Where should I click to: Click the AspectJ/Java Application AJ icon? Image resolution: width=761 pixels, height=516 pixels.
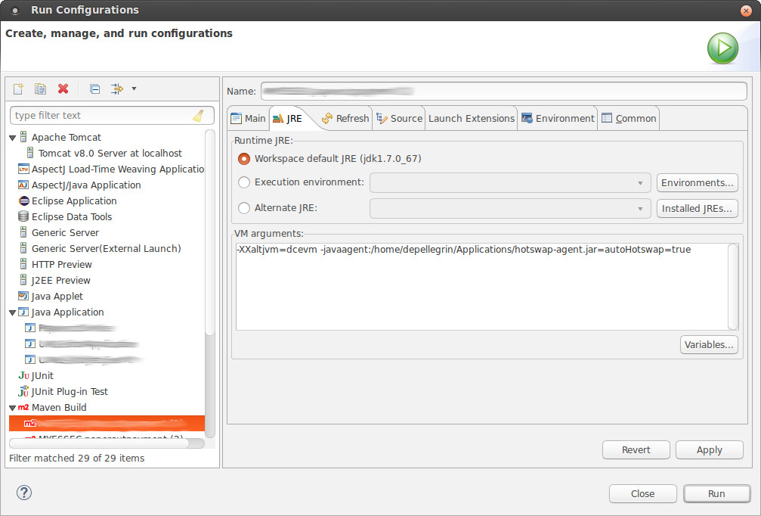(x=23, y=185)
